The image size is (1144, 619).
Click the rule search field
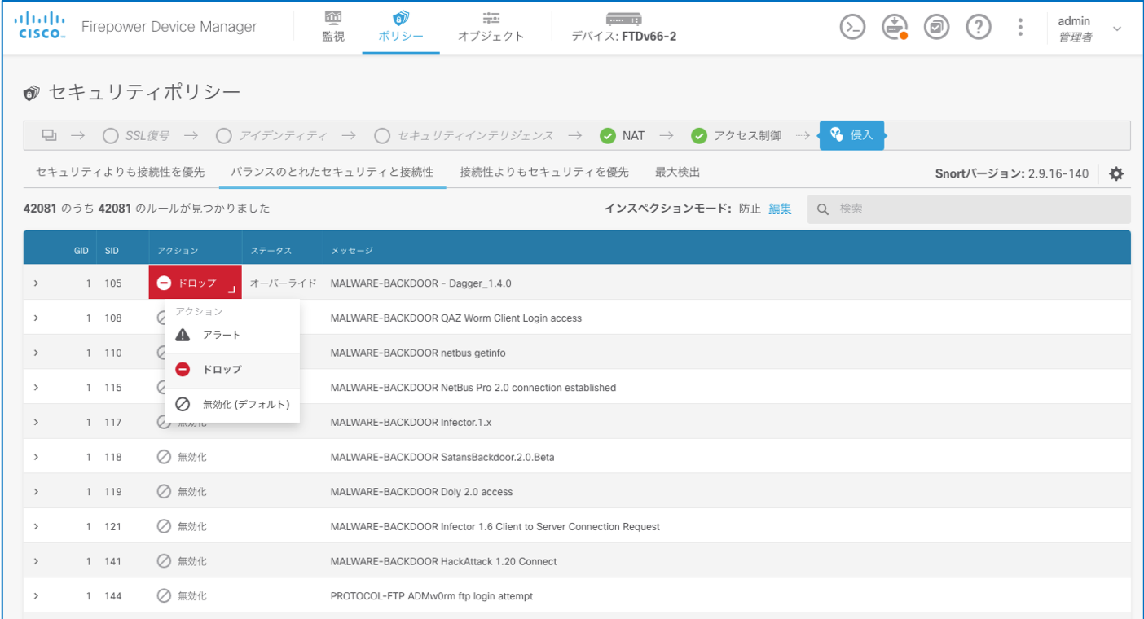click(978, 209)
